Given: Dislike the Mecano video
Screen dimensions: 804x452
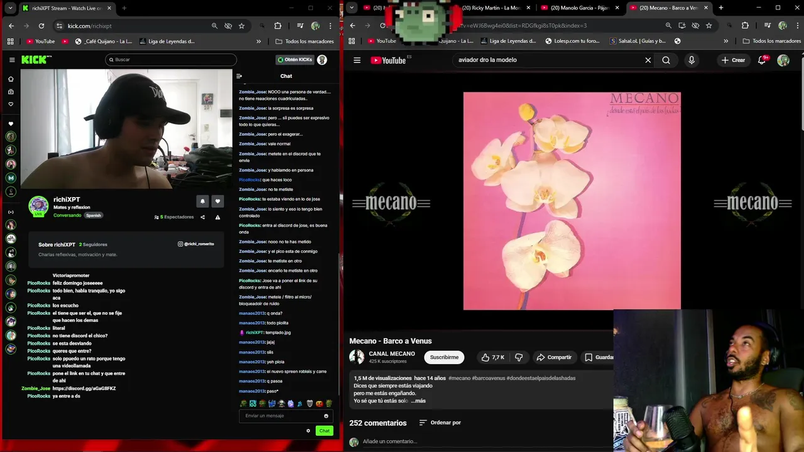Looking at the screenshot, I should [x=519, y=357].
